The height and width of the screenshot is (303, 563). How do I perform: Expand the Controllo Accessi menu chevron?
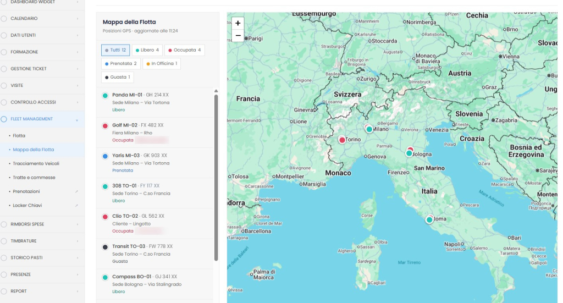77,102
